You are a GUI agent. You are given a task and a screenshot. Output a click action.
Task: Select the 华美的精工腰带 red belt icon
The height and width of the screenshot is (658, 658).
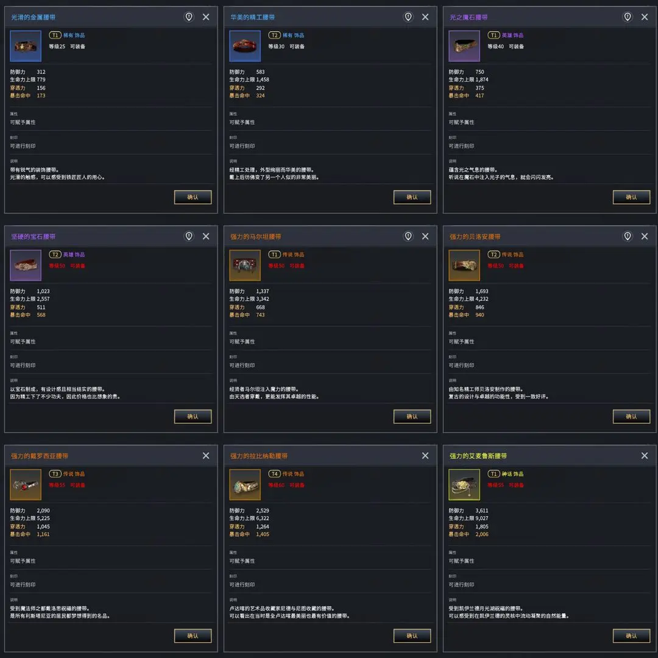coord(245,46)
